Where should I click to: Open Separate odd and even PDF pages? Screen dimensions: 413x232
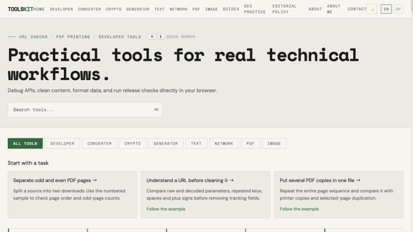point(55,180)
